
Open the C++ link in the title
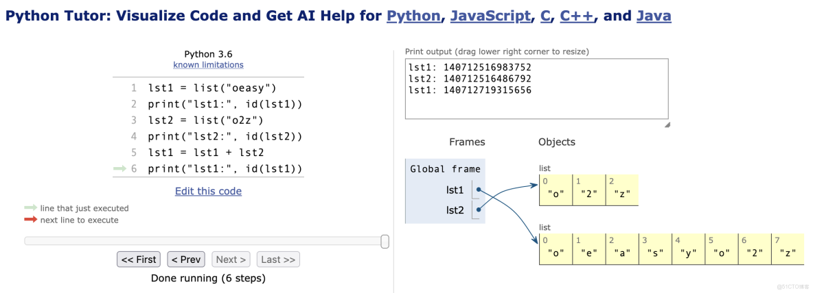tap(577, 16)
